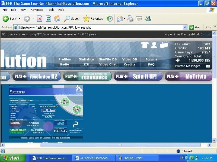Open the Favorites menu
This screenshot has height=162, width=217.
[x=37, y=10]
